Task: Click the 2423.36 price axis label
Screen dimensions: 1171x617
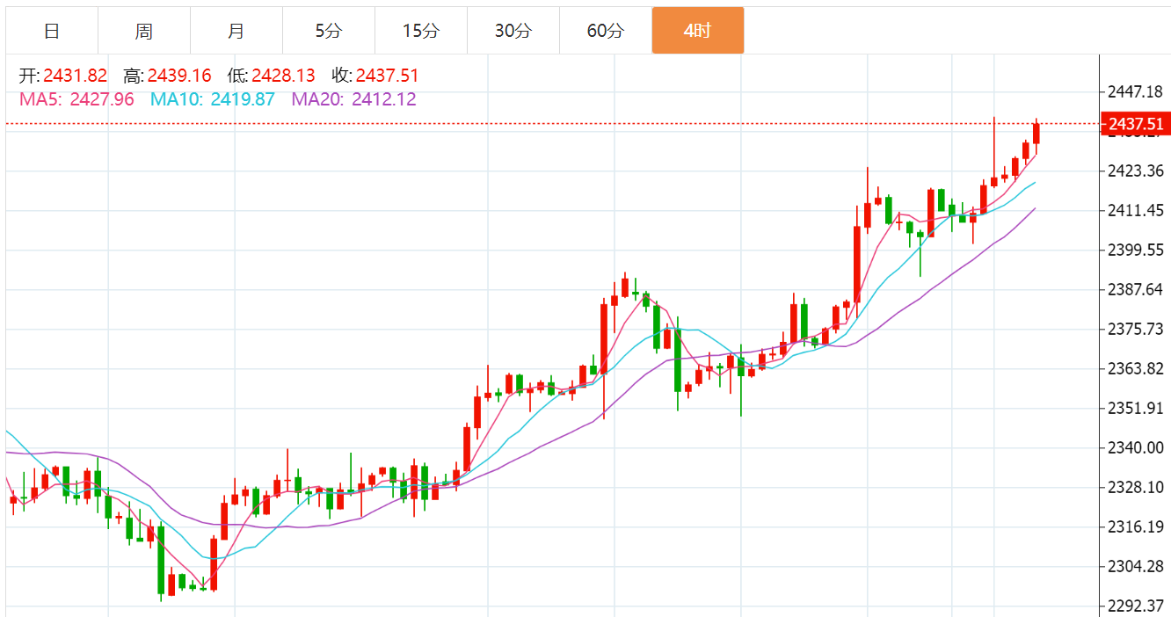Action: pyautogui.click(x=1138, y=171)
